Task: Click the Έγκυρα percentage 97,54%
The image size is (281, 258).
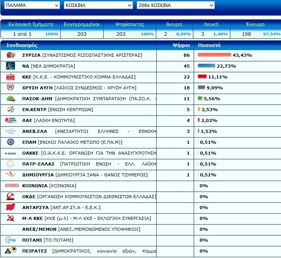Action: point(272,34)
